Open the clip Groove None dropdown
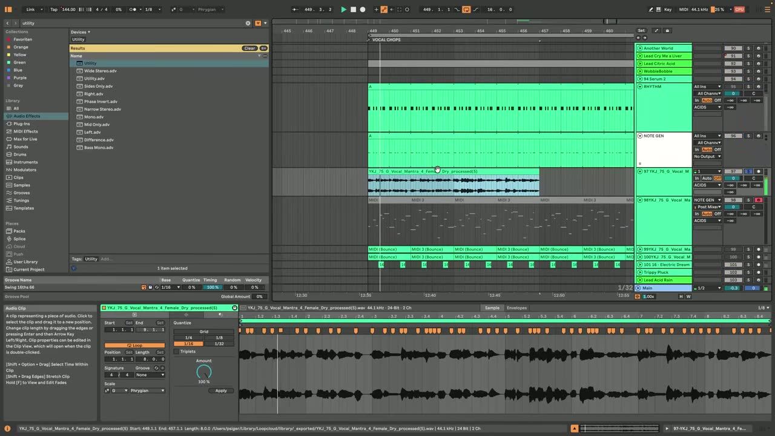 (150, 375)
